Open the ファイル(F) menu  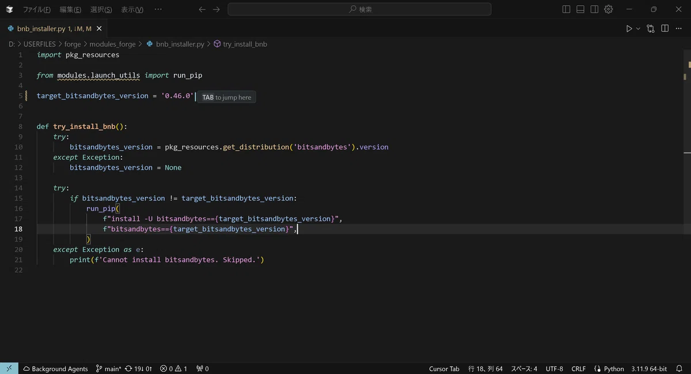[x=36, y=9]
